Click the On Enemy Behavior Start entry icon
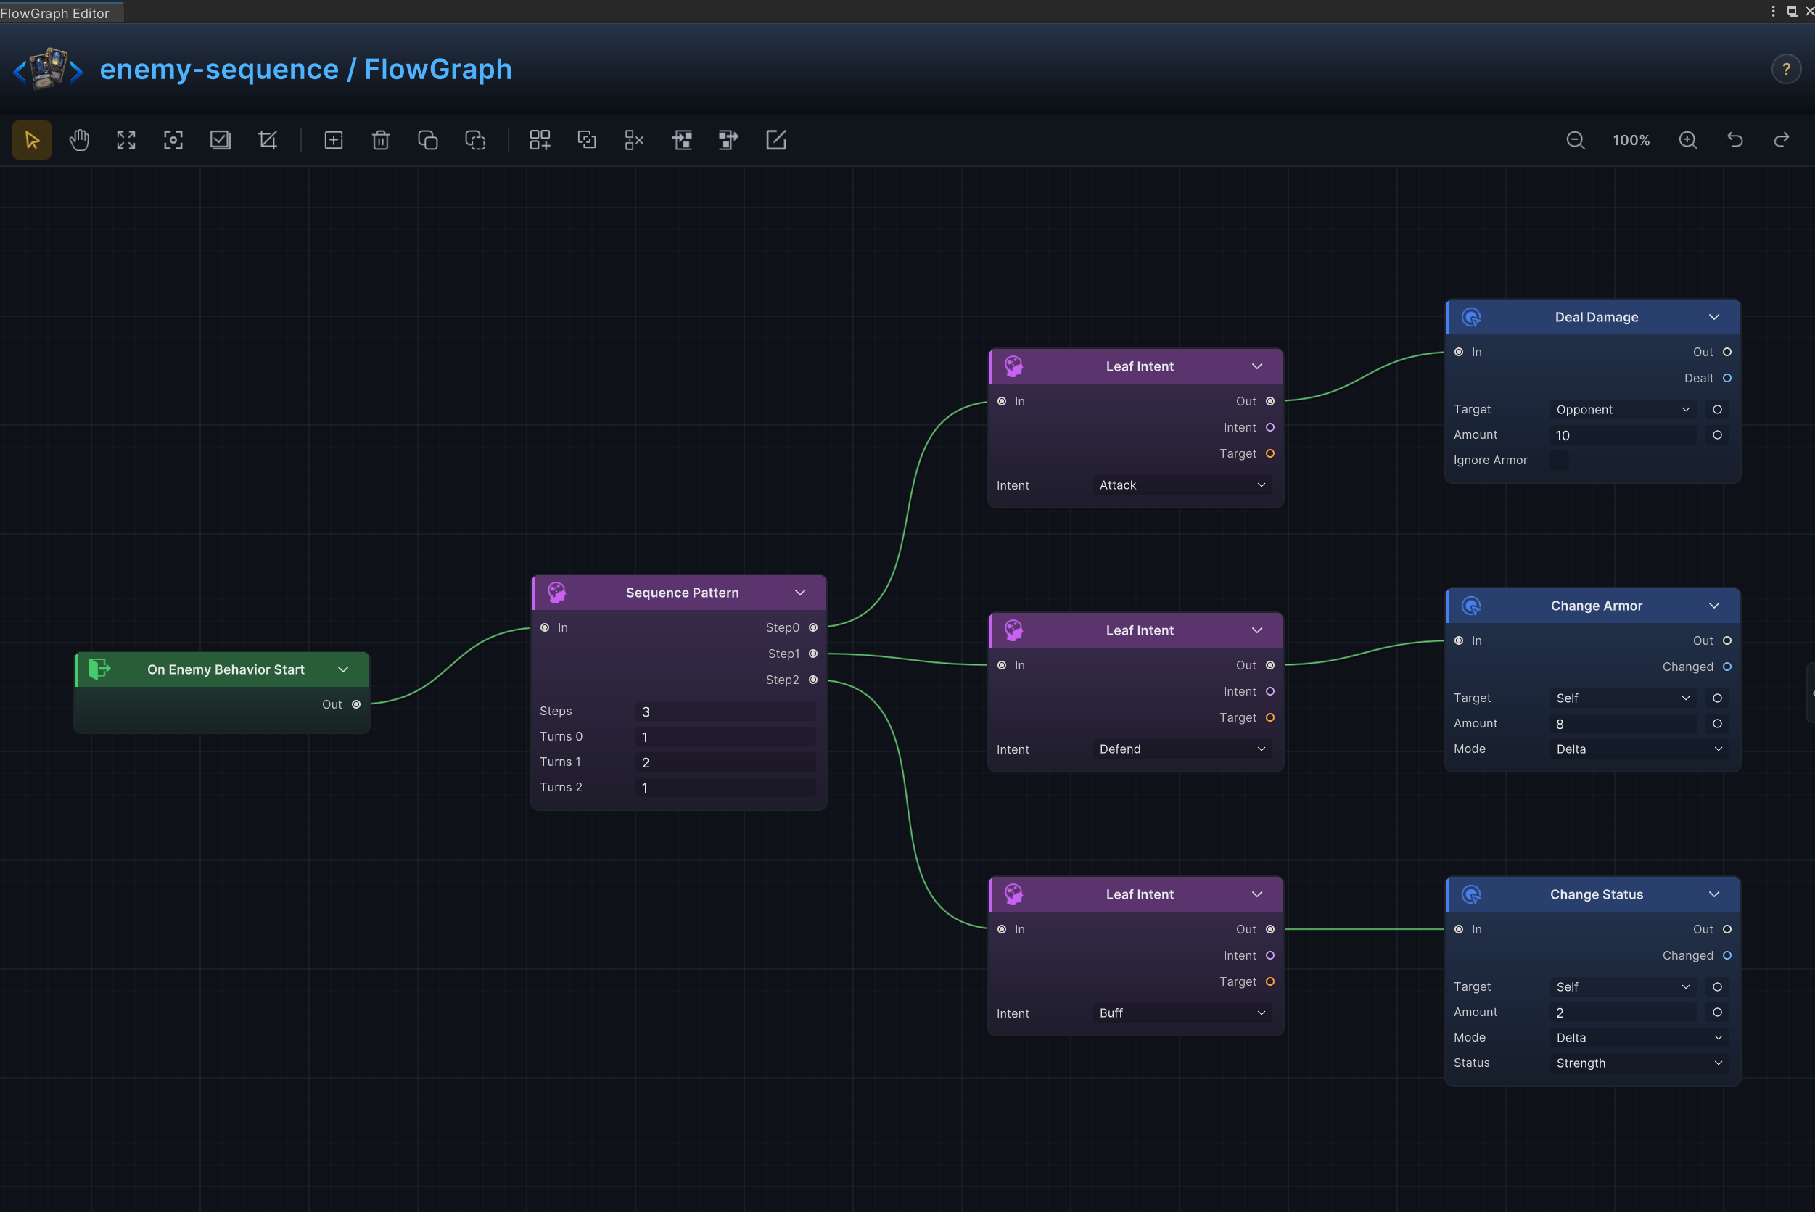 point(99,669)
